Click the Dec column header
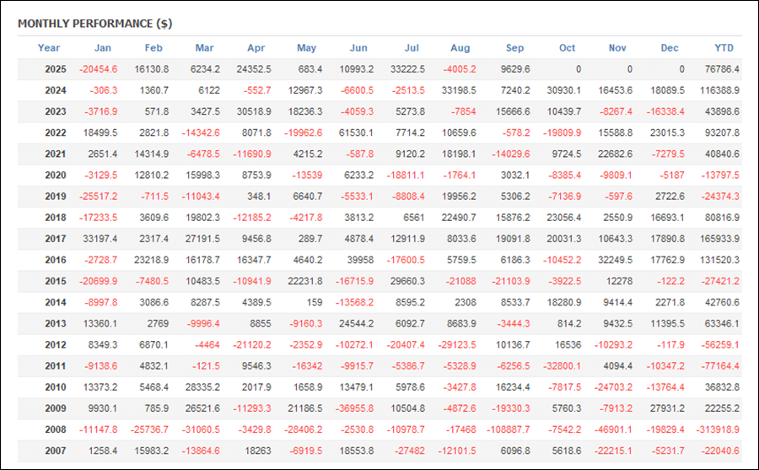 click(668, 48)
